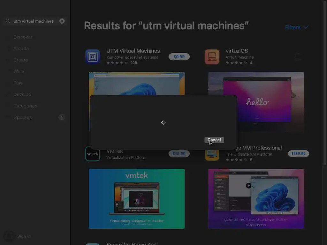Go to the Work section
This screenshot has width=327, height=245.
[x=19, y=71]
